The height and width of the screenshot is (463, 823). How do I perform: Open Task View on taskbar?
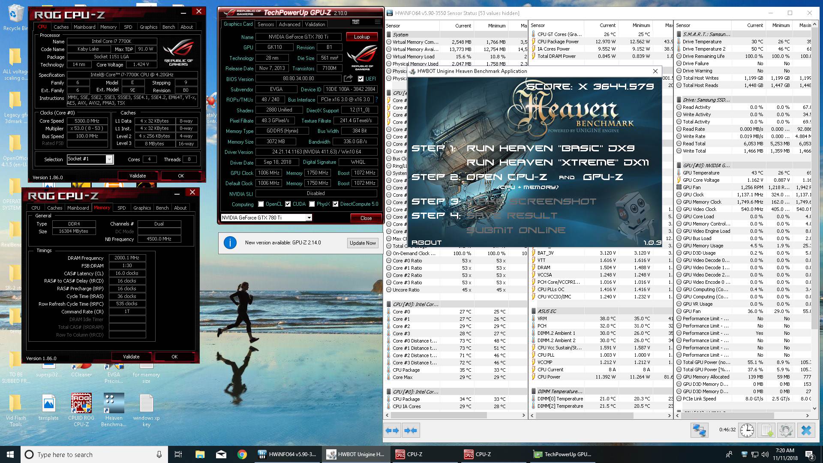(x=178, y=454)
